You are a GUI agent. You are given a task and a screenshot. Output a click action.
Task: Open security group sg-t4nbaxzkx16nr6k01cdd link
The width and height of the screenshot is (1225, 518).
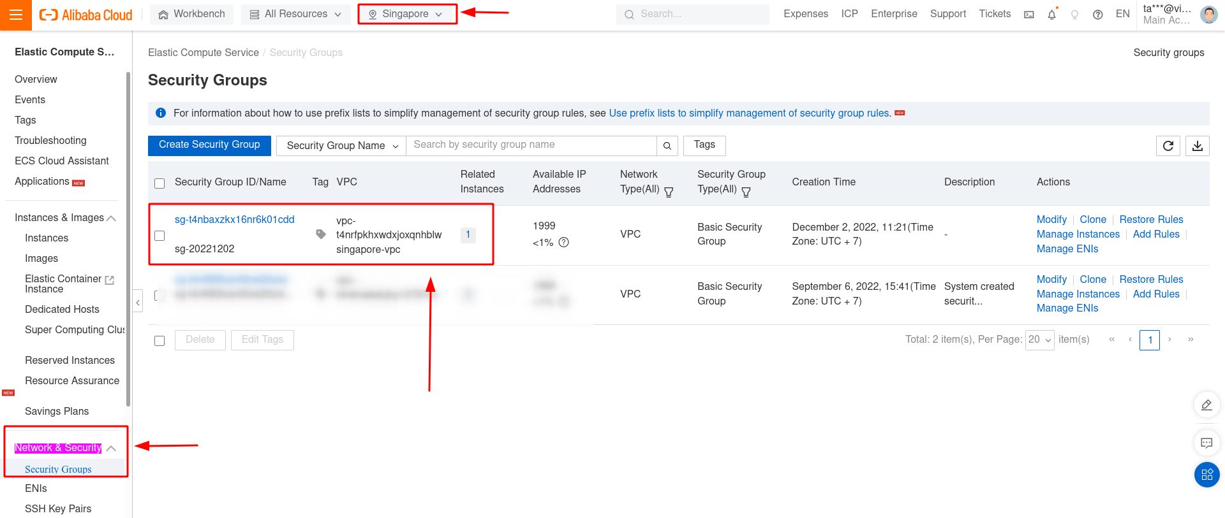pyautogui.click(x=234, y=219)
